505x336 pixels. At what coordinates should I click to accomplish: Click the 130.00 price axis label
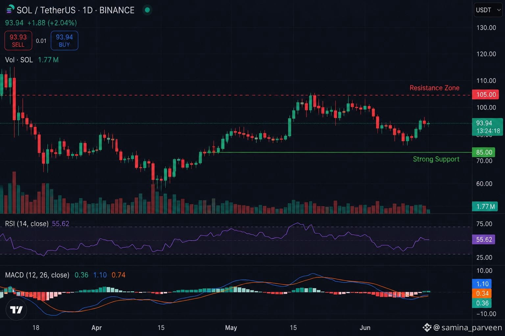point(486,28)
